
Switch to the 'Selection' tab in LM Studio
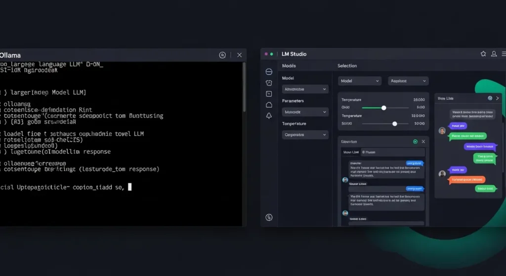coord(347,66)
